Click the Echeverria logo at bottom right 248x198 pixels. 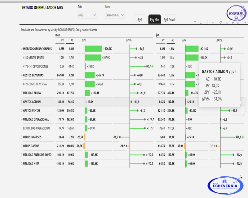point(225,184)
